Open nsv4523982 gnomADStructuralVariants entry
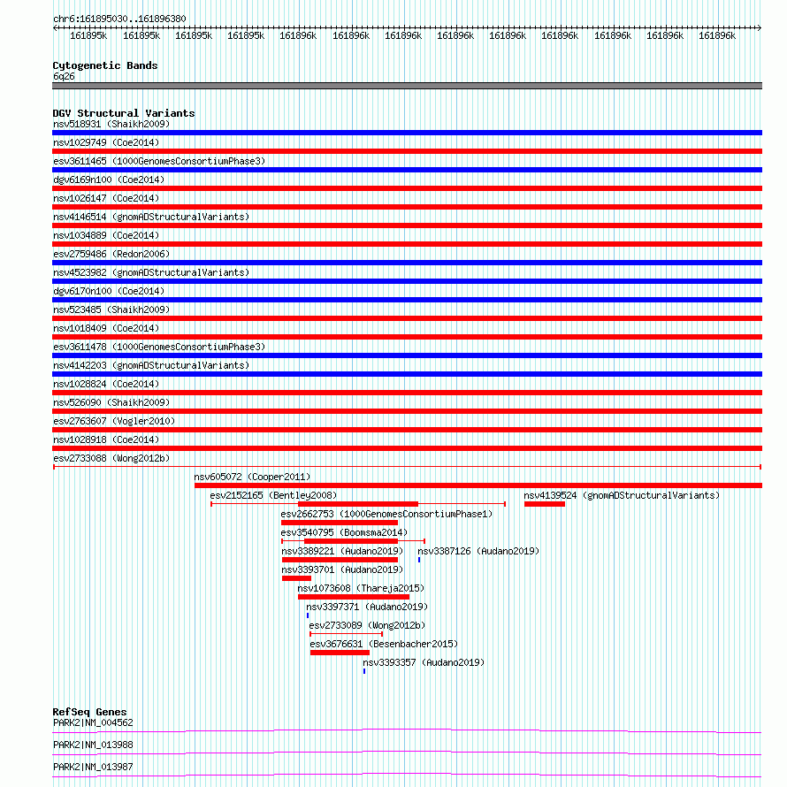Viewport: 787px width, 787px height. [151, 272]
